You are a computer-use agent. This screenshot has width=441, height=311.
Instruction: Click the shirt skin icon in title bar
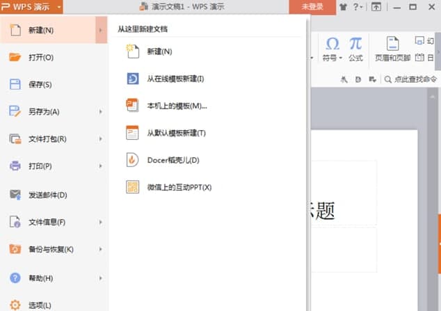(x=343, y=7)
